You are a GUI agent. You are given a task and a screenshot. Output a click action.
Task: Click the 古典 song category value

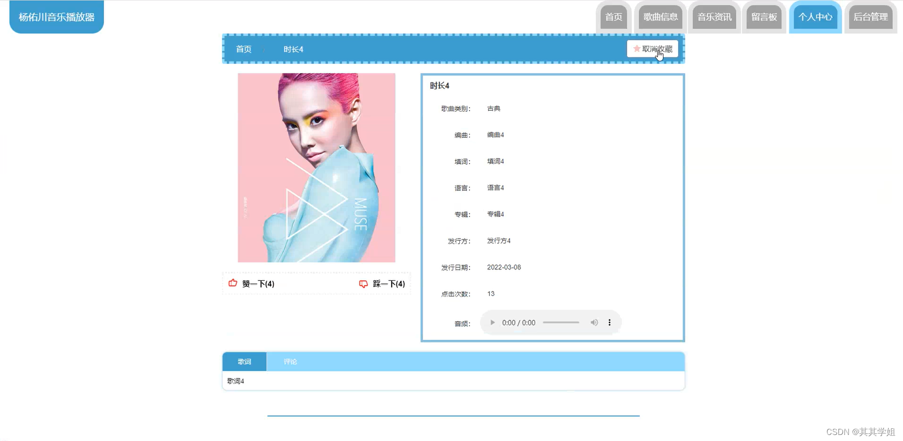click(x=494, y=108)
